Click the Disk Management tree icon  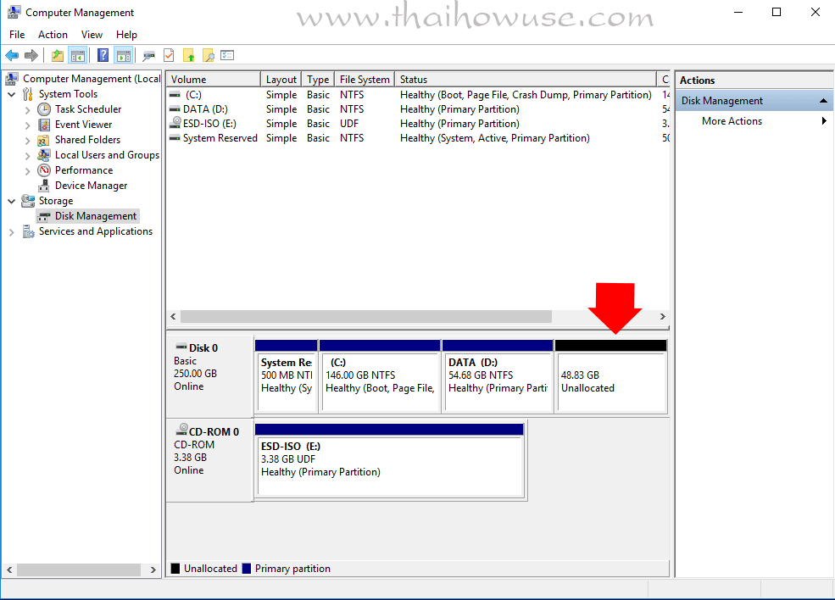pos(44,217)
